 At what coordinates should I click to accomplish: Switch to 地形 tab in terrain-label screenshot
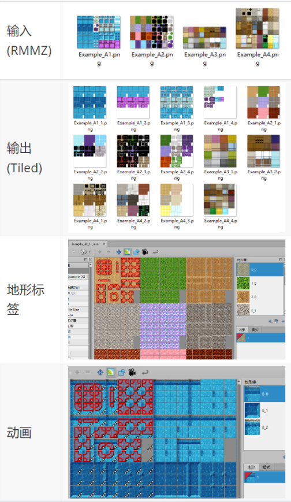(x=242, y=329)
